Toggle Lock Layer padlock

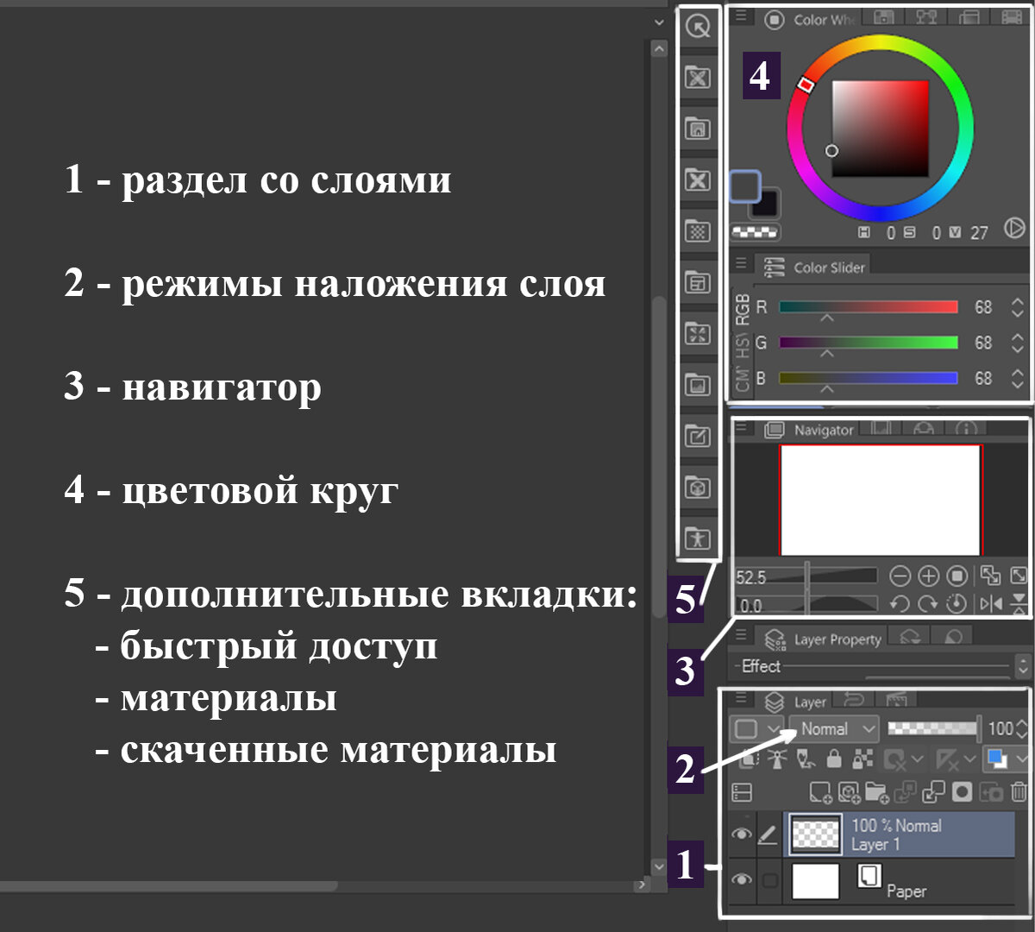834,759
